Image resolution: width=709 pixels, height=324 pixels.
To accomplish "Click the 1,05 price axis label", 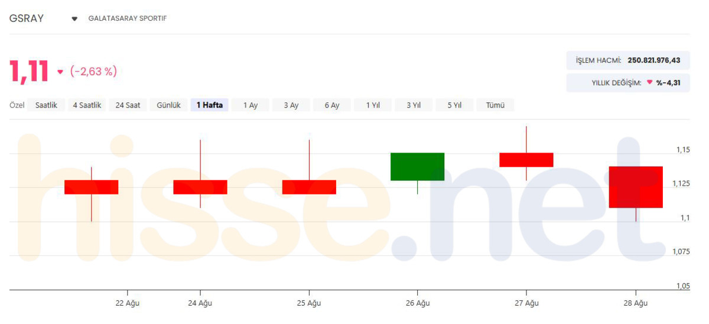I will pos(683,286).
